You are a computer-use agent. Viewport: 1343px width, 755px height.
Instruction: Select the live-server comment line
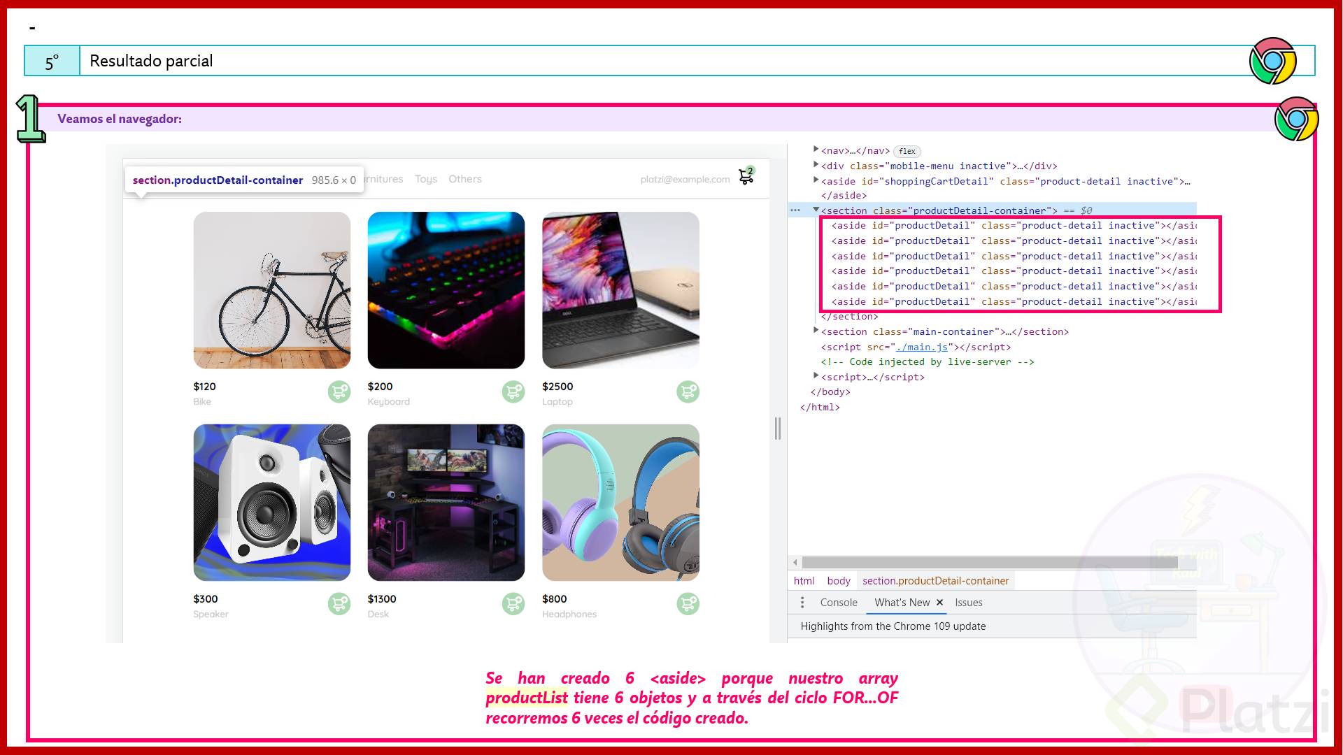click(928, 362)
